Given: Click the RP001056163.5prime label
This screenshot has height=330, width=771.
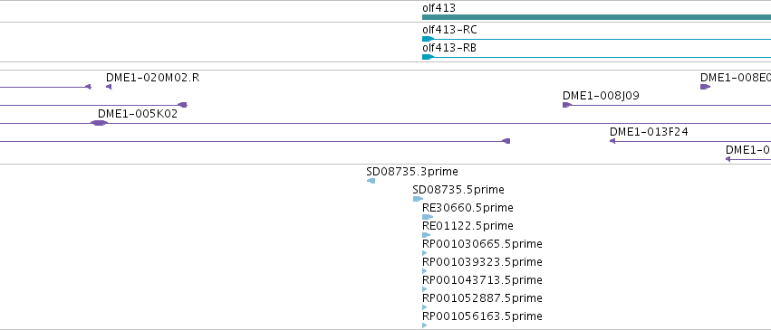Looking at the screenshot, I should 482,316.
